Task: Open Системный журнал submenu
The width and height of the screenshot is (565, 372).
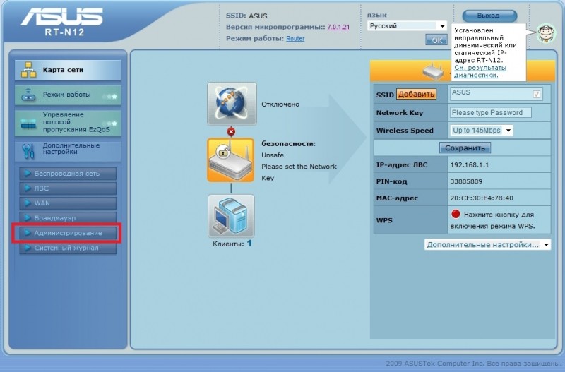Action: click(x=68, y=248)
